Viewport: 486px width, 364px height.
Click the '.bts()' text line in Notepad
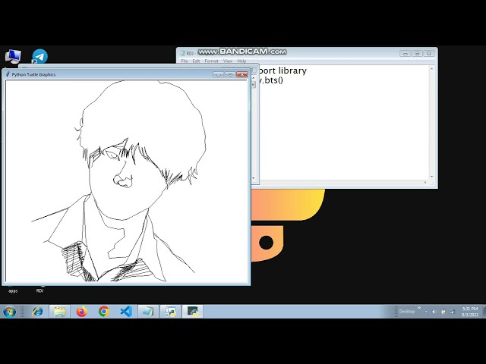pyautogui.click(x=271, y=80)
